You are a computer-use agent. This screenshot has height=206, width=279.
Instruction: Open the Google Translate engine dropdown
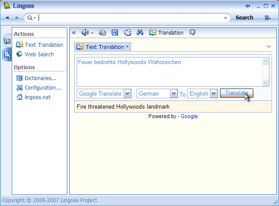[128, 93]
